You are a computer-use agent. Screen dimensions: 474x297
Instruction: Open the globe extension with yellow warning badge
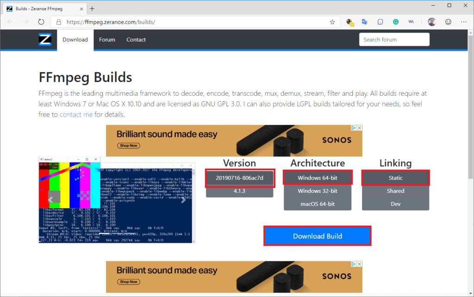pyautogui.click(x=350, y=22)
